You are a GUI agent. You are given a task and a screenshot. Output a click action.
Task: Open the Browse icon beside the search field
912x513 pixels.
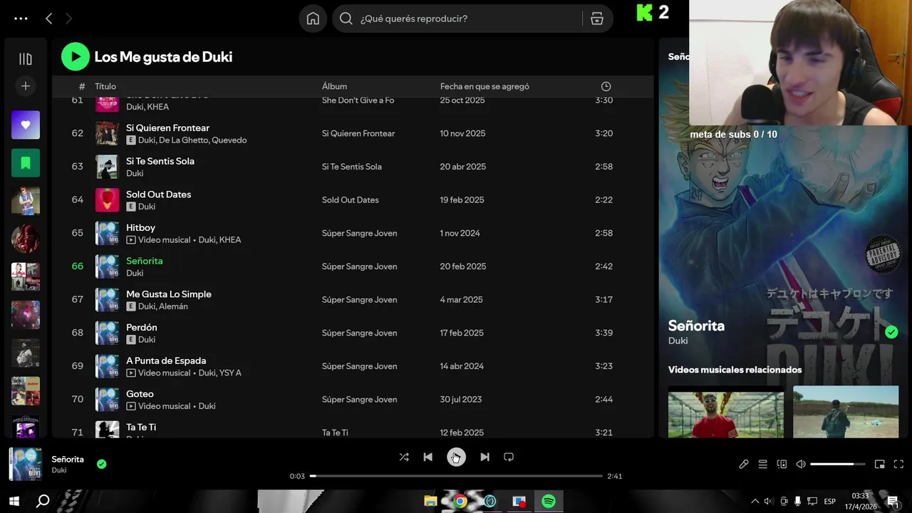tap(597, 19)
